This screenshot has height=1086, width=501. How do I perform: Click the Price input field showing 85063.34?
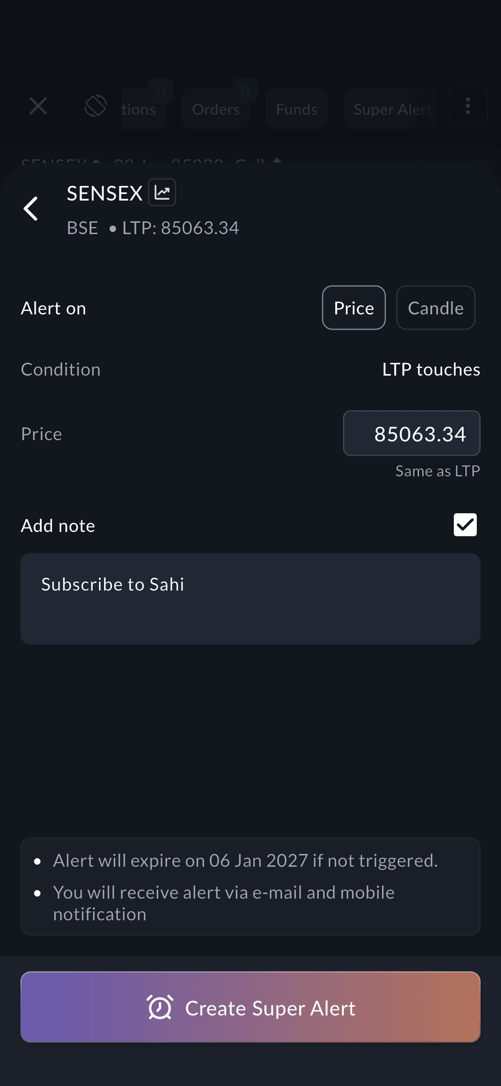[x=411, y=433]
